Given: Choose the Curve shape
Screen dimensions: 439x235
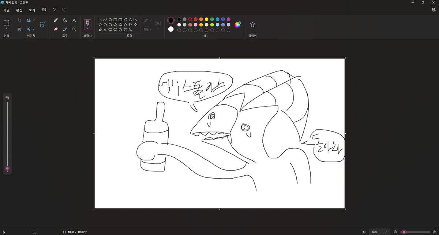Looking at the screenshot, I should pyautogui.click(x=105, y=19).
